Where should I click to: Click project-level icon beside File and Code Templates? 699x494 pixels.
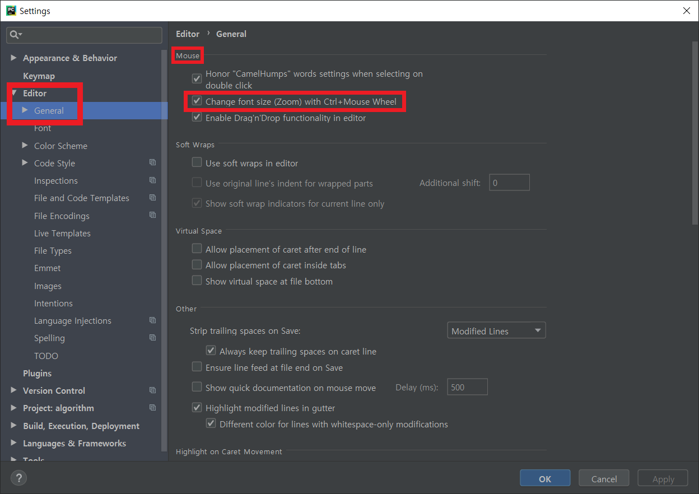(x=152, y=198)
